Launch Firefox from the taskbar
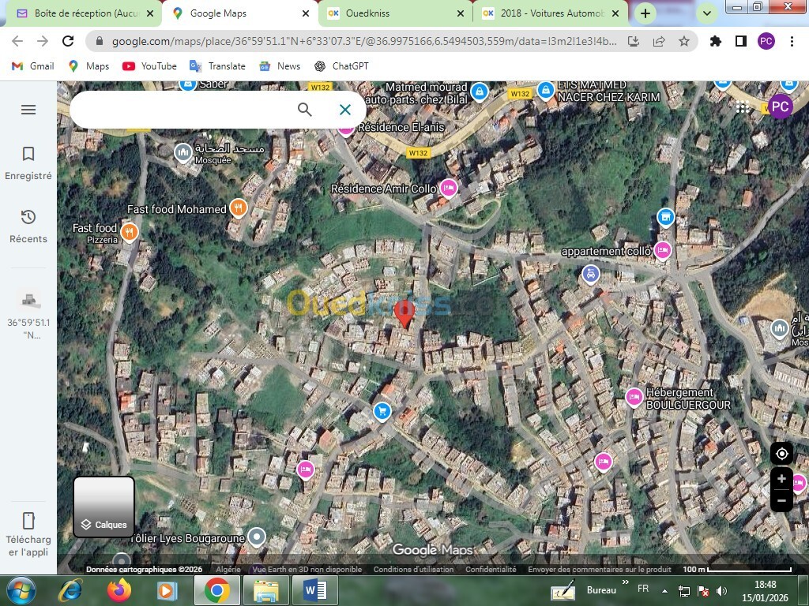 click(119, 590)
